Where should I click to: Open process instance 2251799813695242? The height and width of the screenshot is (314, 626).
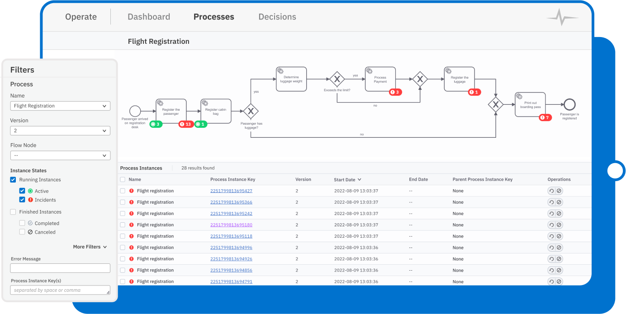pos(231,214)
